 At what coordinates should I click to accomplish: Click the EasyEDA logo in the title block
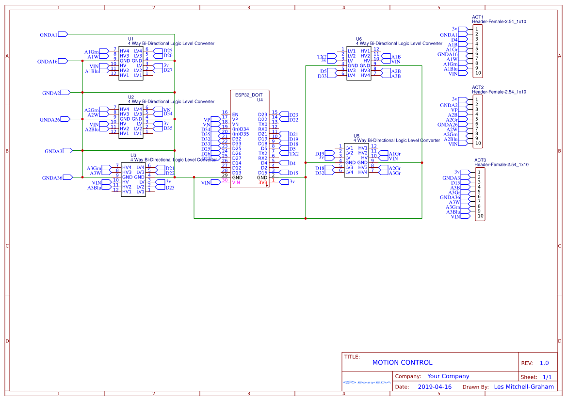[366, 383]
